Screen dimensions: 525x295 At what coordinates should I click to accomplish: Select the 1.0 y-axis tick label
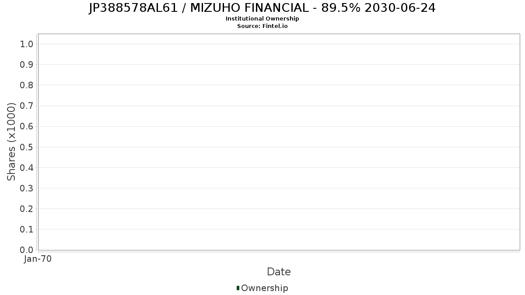point(26,44)
